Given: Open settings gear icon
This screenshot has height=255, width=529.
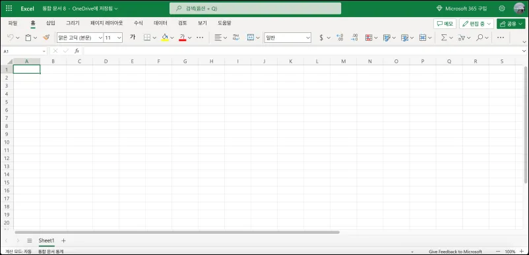Looking at the screenshot, I should coord(502,9).
